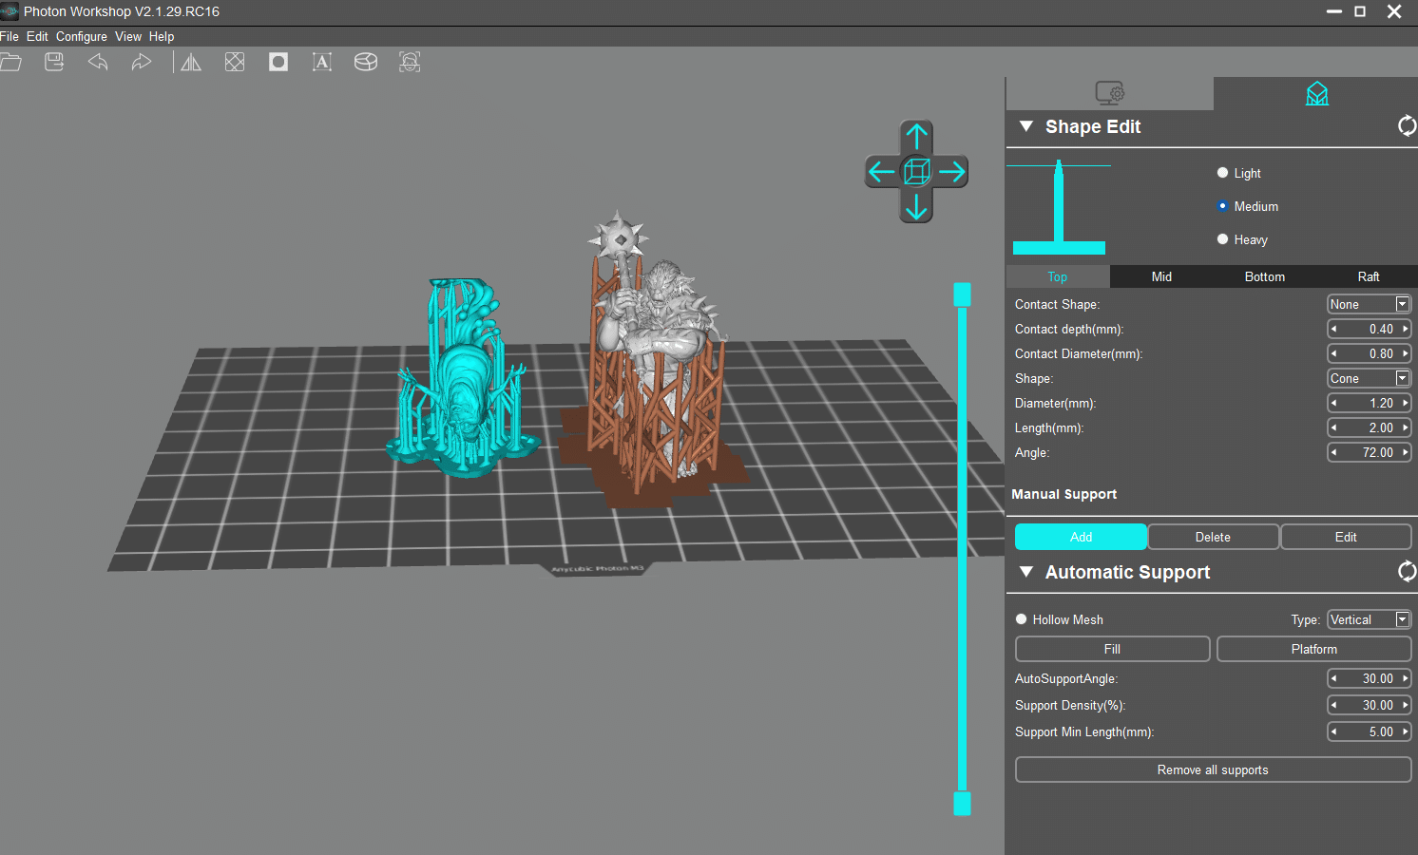Screen dimensions: 1418x855
Task: Open the Configure menu
Action: [x=81, y=36]
